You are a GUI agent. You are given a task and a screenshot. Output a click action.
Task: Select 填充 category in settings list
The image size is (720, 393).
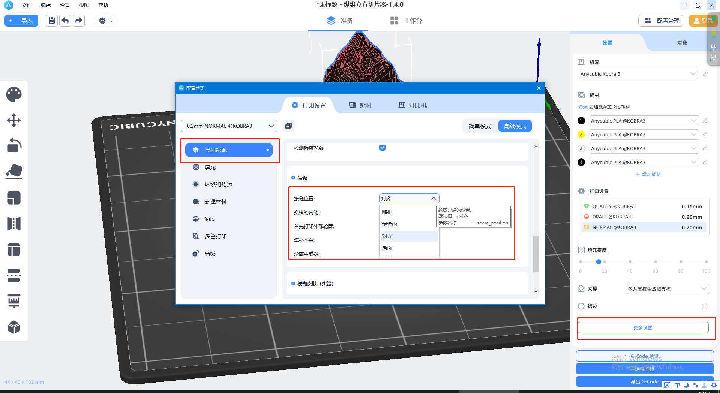[x=229, y=167]
